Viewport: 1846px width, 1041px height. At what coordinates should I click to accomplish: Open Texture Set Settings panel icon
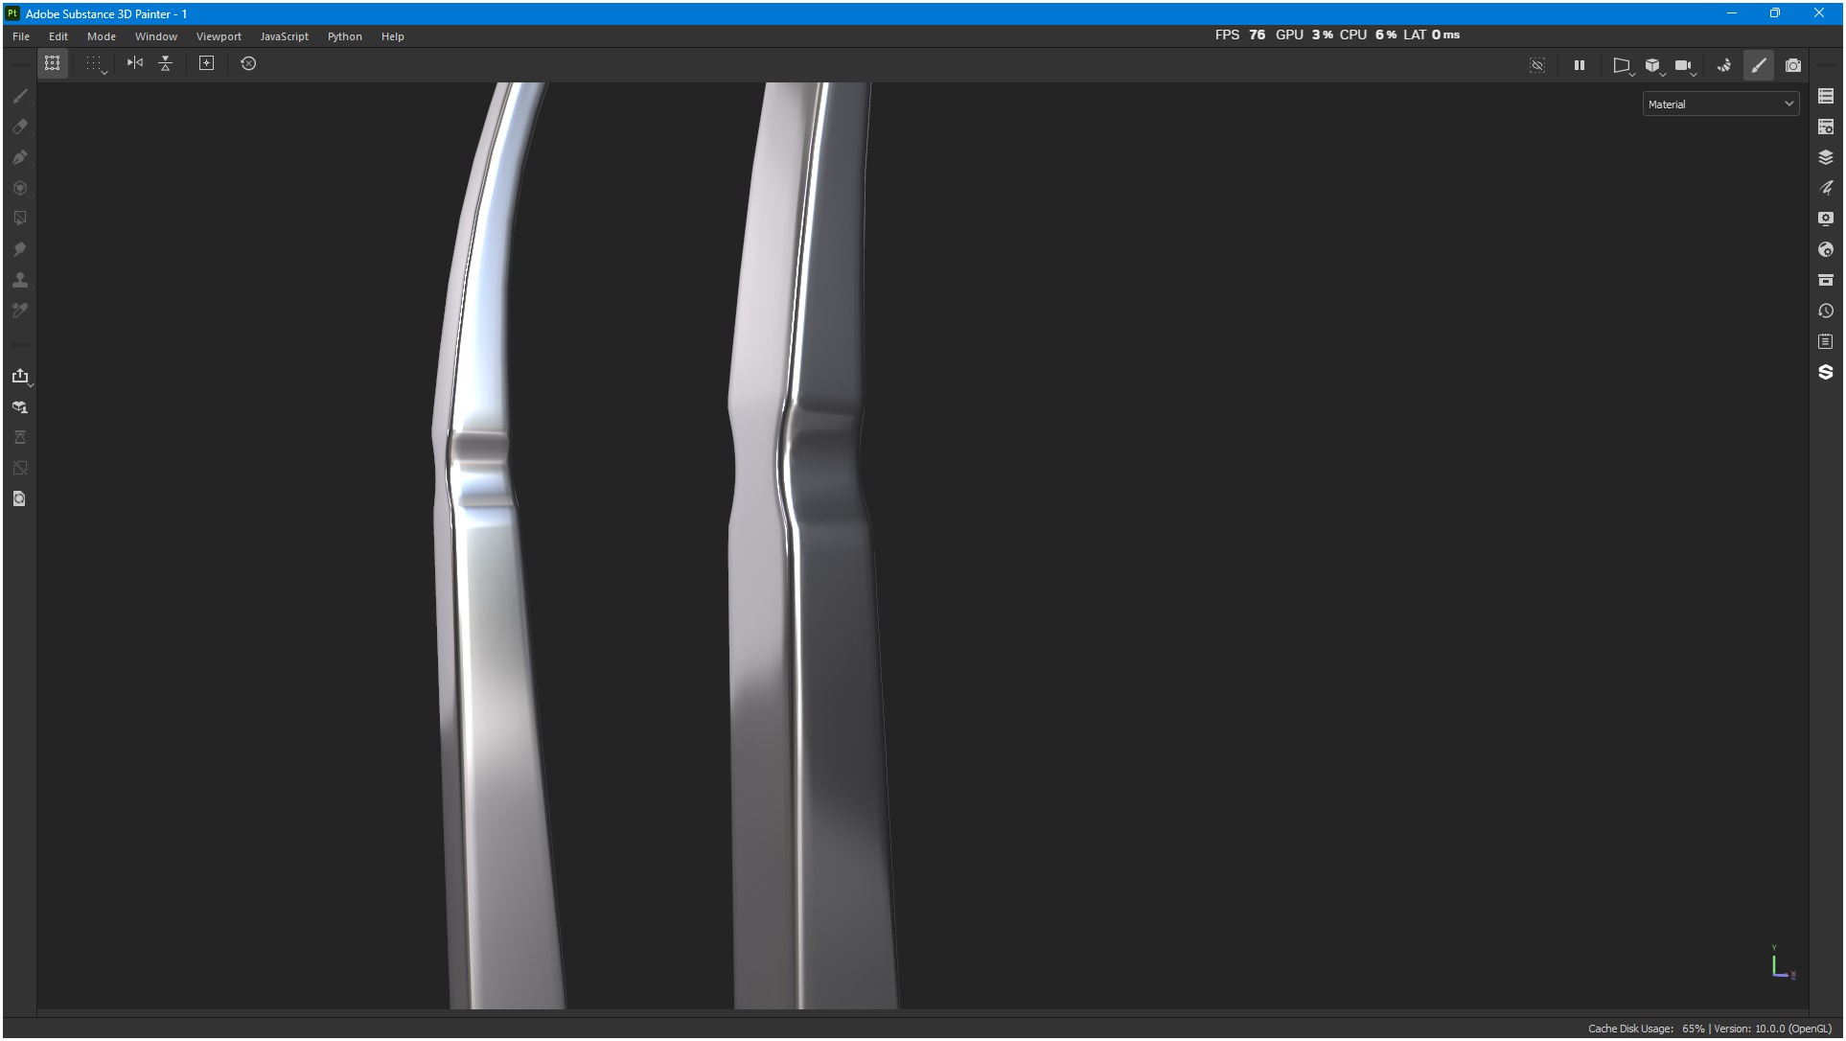coord(1825,127)
